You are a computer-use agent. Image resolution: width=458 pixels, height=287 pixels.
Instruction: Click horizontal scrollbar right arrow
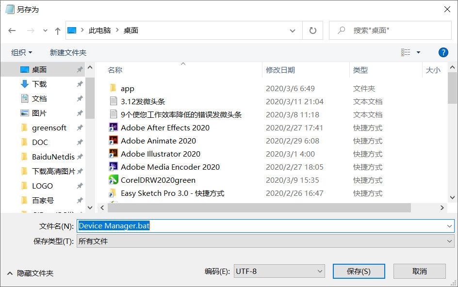[442, 207]
